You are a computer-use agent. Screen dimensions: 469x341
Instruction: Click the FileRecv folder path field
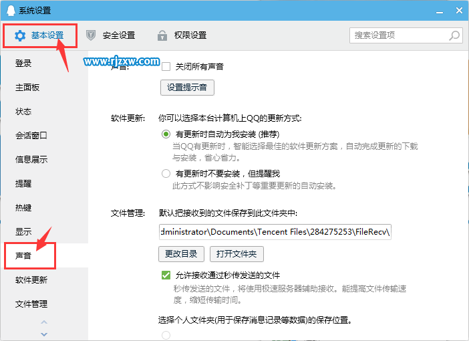tap(275, 232)
